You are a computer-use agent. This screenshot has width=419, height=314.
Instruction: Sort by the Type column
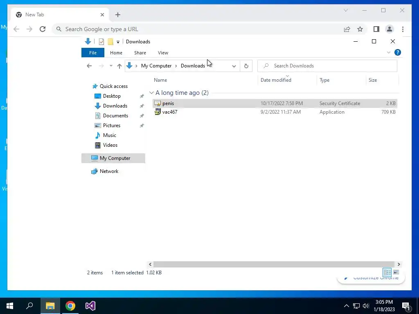click(x=324, y=80)
